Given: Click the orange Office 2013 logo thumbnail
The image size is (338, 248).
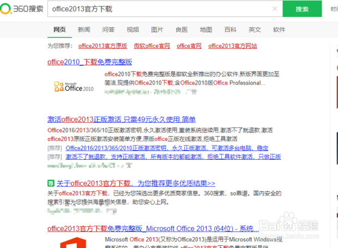Looking at the screenshot, I should pyautogui.click(x=73, y=243).
